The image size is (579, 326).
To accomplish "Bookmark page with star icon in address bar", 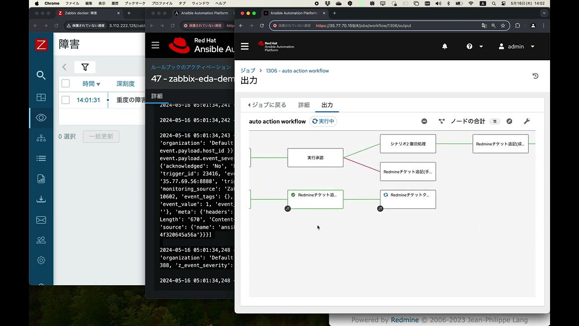I will [503, 26].
